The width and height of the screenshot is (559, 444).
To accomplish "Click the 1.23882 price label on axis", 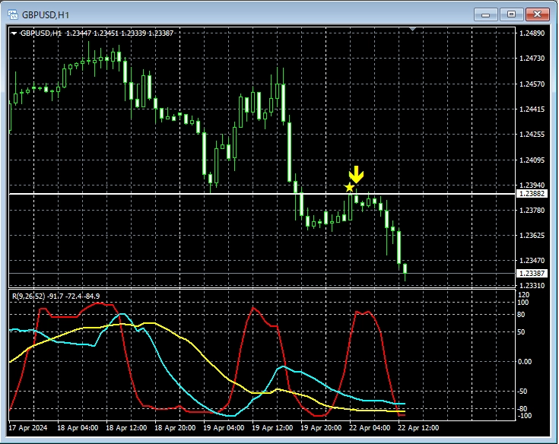I will [531, 194].
